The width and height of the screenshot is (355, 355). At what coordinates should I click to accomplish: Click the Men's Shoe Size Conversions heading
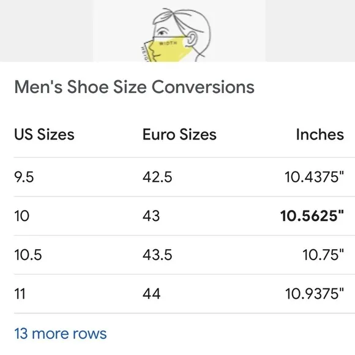(x=134, y=87)
